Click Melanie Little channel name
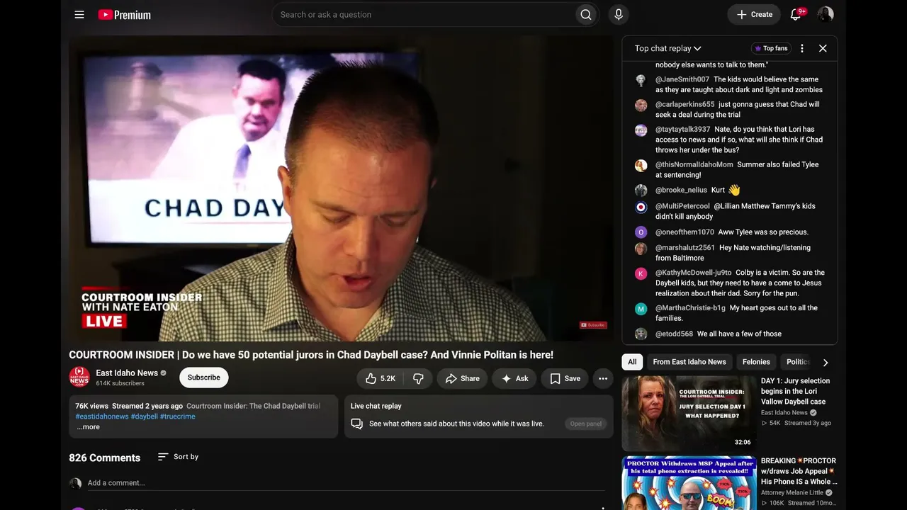The height and width of the screenshot is (510, 907). point(792,493)
